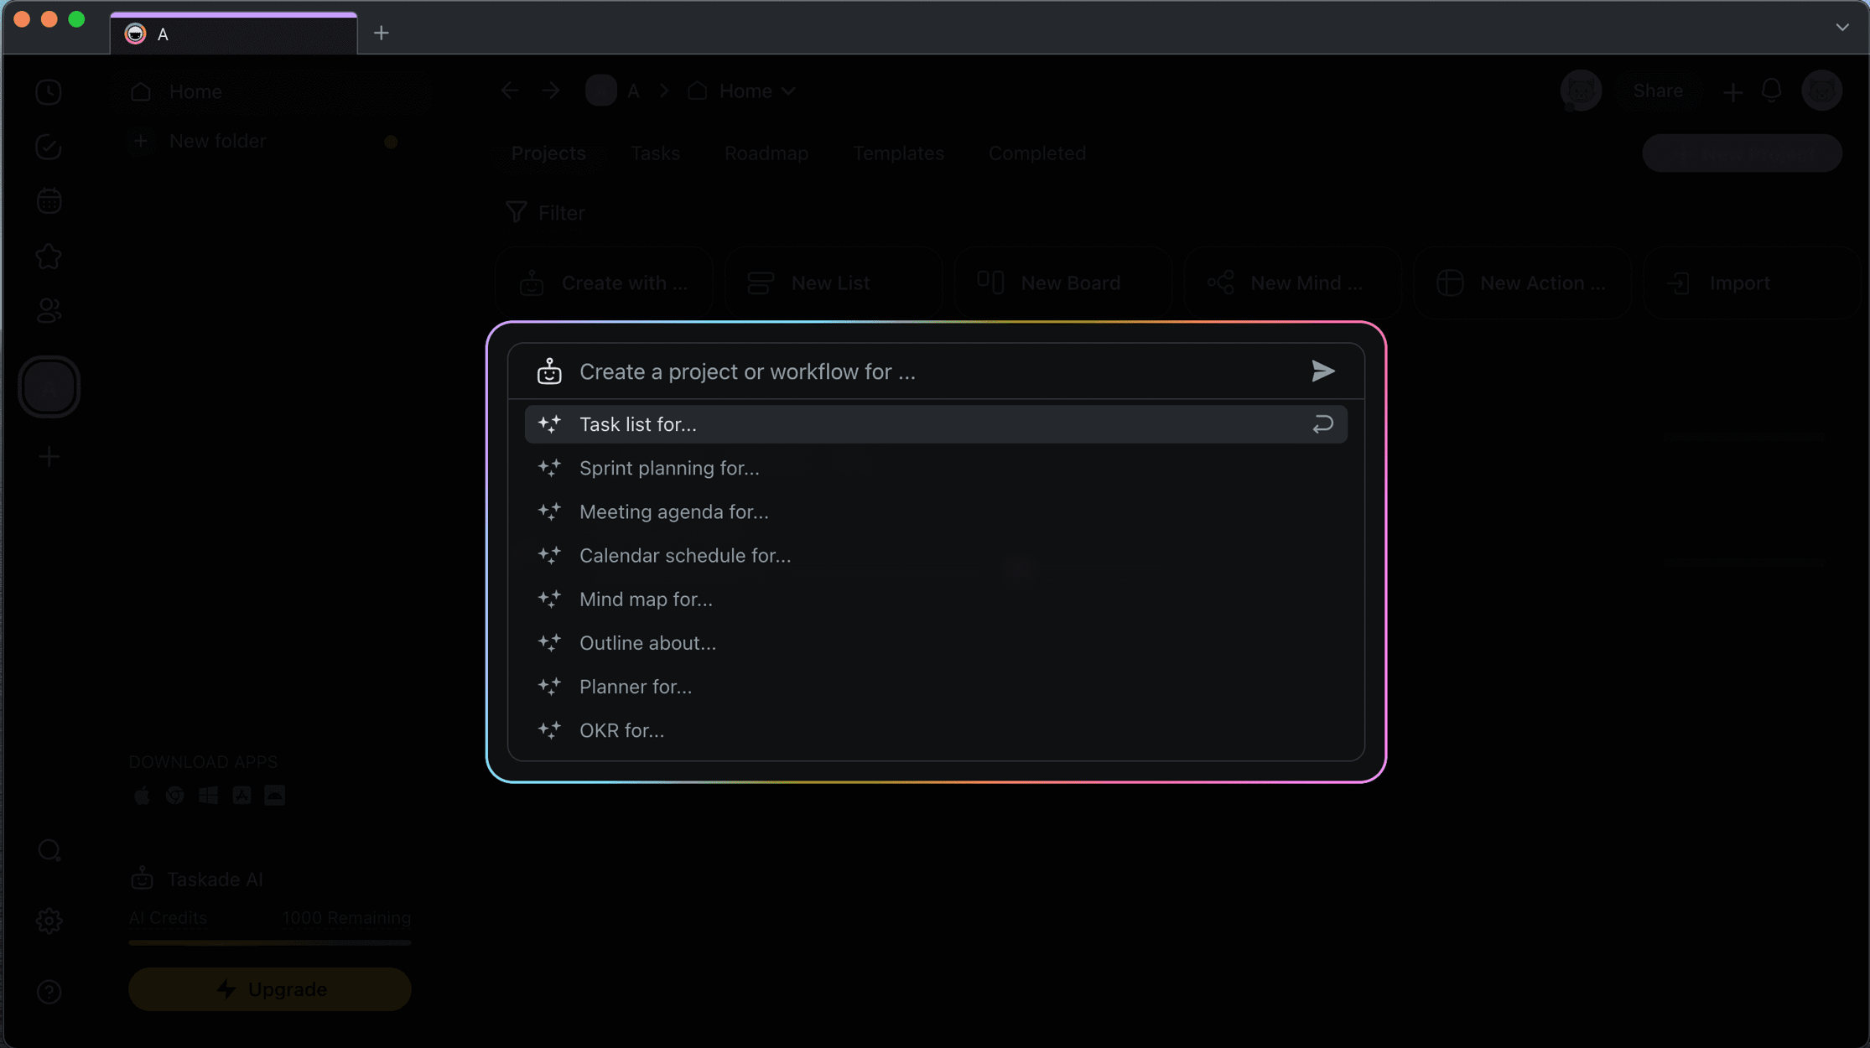Open search from the sidebar magnifier icon
The image size is (1870, 1048).
pyautogui.click(x=49, y=850)
